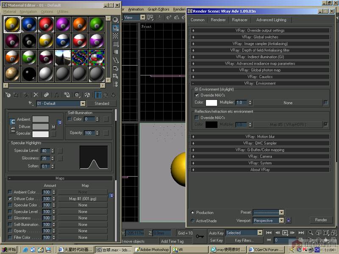Viewport: 339px width, 254px height.
Task: Click the key icon in status bar
Action: [200, 236]
